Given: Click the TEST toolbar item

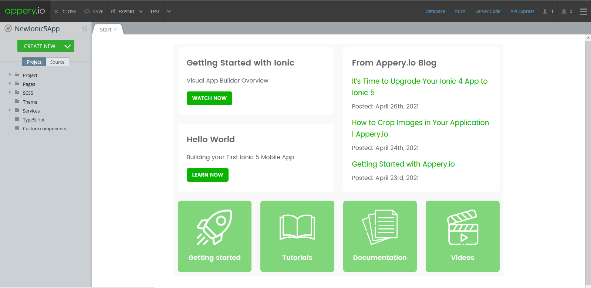Looking at the screenshot, I should click(155, 11).
